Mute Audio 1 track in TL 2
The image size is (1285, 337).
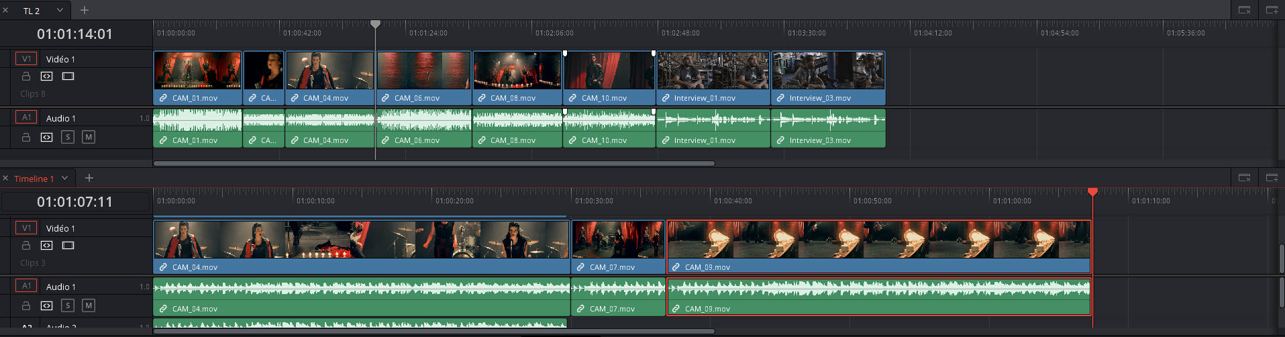[x=88, y=137]
